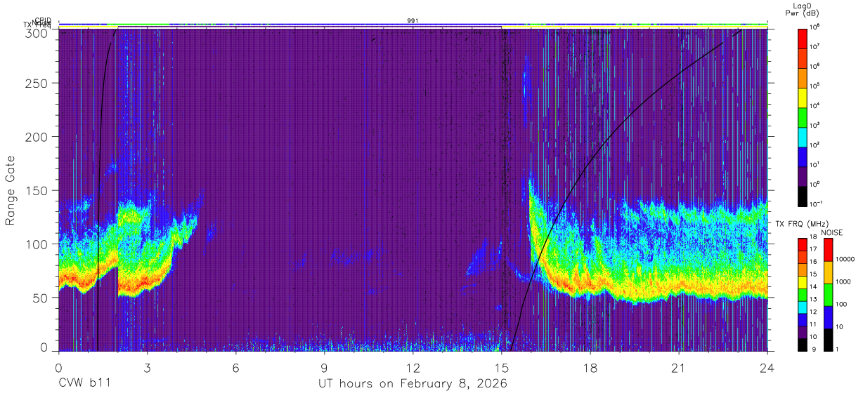Click the x-axis tick label '9'
Screen dimensions: 863x398
[x=325, y=367]
